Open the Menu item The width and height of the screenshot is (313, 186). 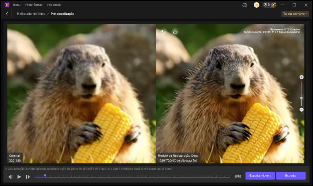16,5
